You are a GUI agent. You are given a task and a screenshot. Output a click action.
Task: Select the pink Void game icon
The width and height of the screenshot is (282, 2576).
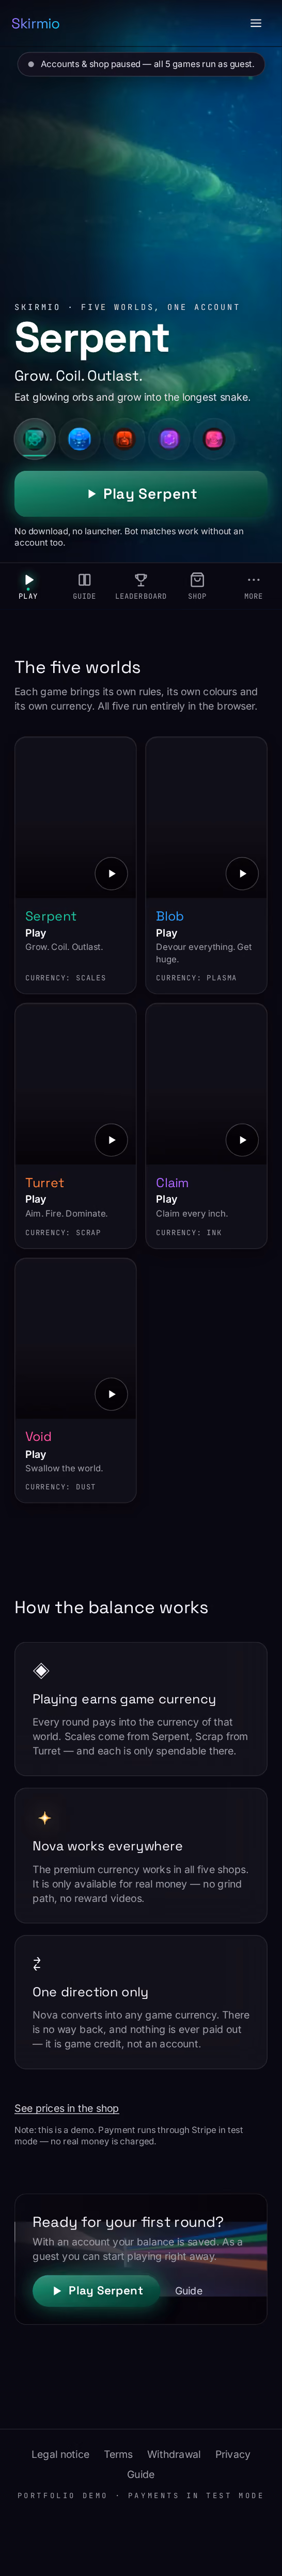pos(214,438)
